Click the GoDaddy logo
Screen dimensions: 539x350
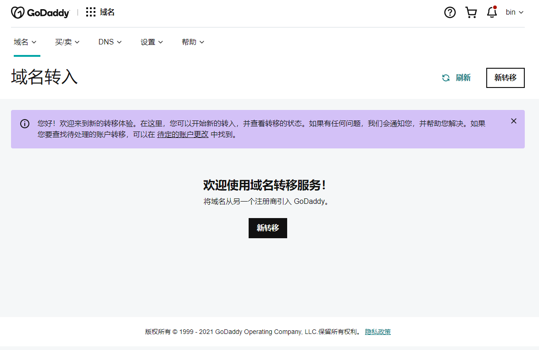(40, 12)
